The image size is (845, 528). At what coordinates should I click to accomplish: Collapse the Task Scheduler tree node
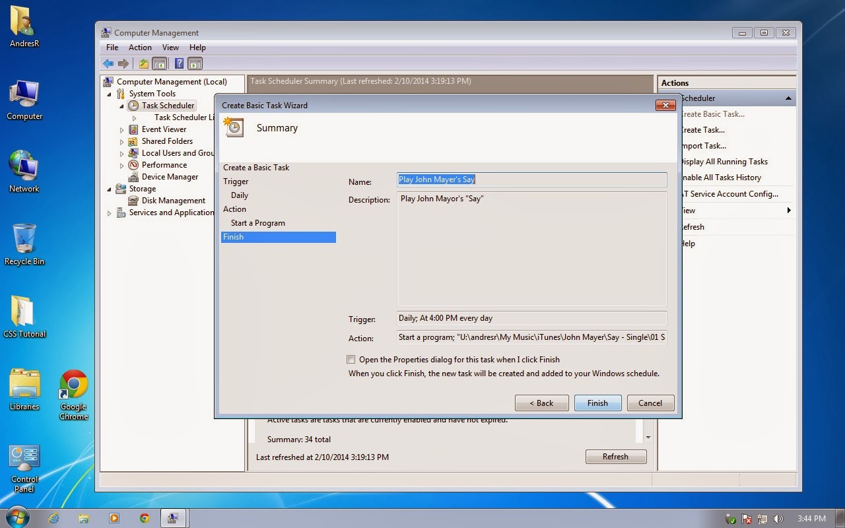(x=122, y=106)
